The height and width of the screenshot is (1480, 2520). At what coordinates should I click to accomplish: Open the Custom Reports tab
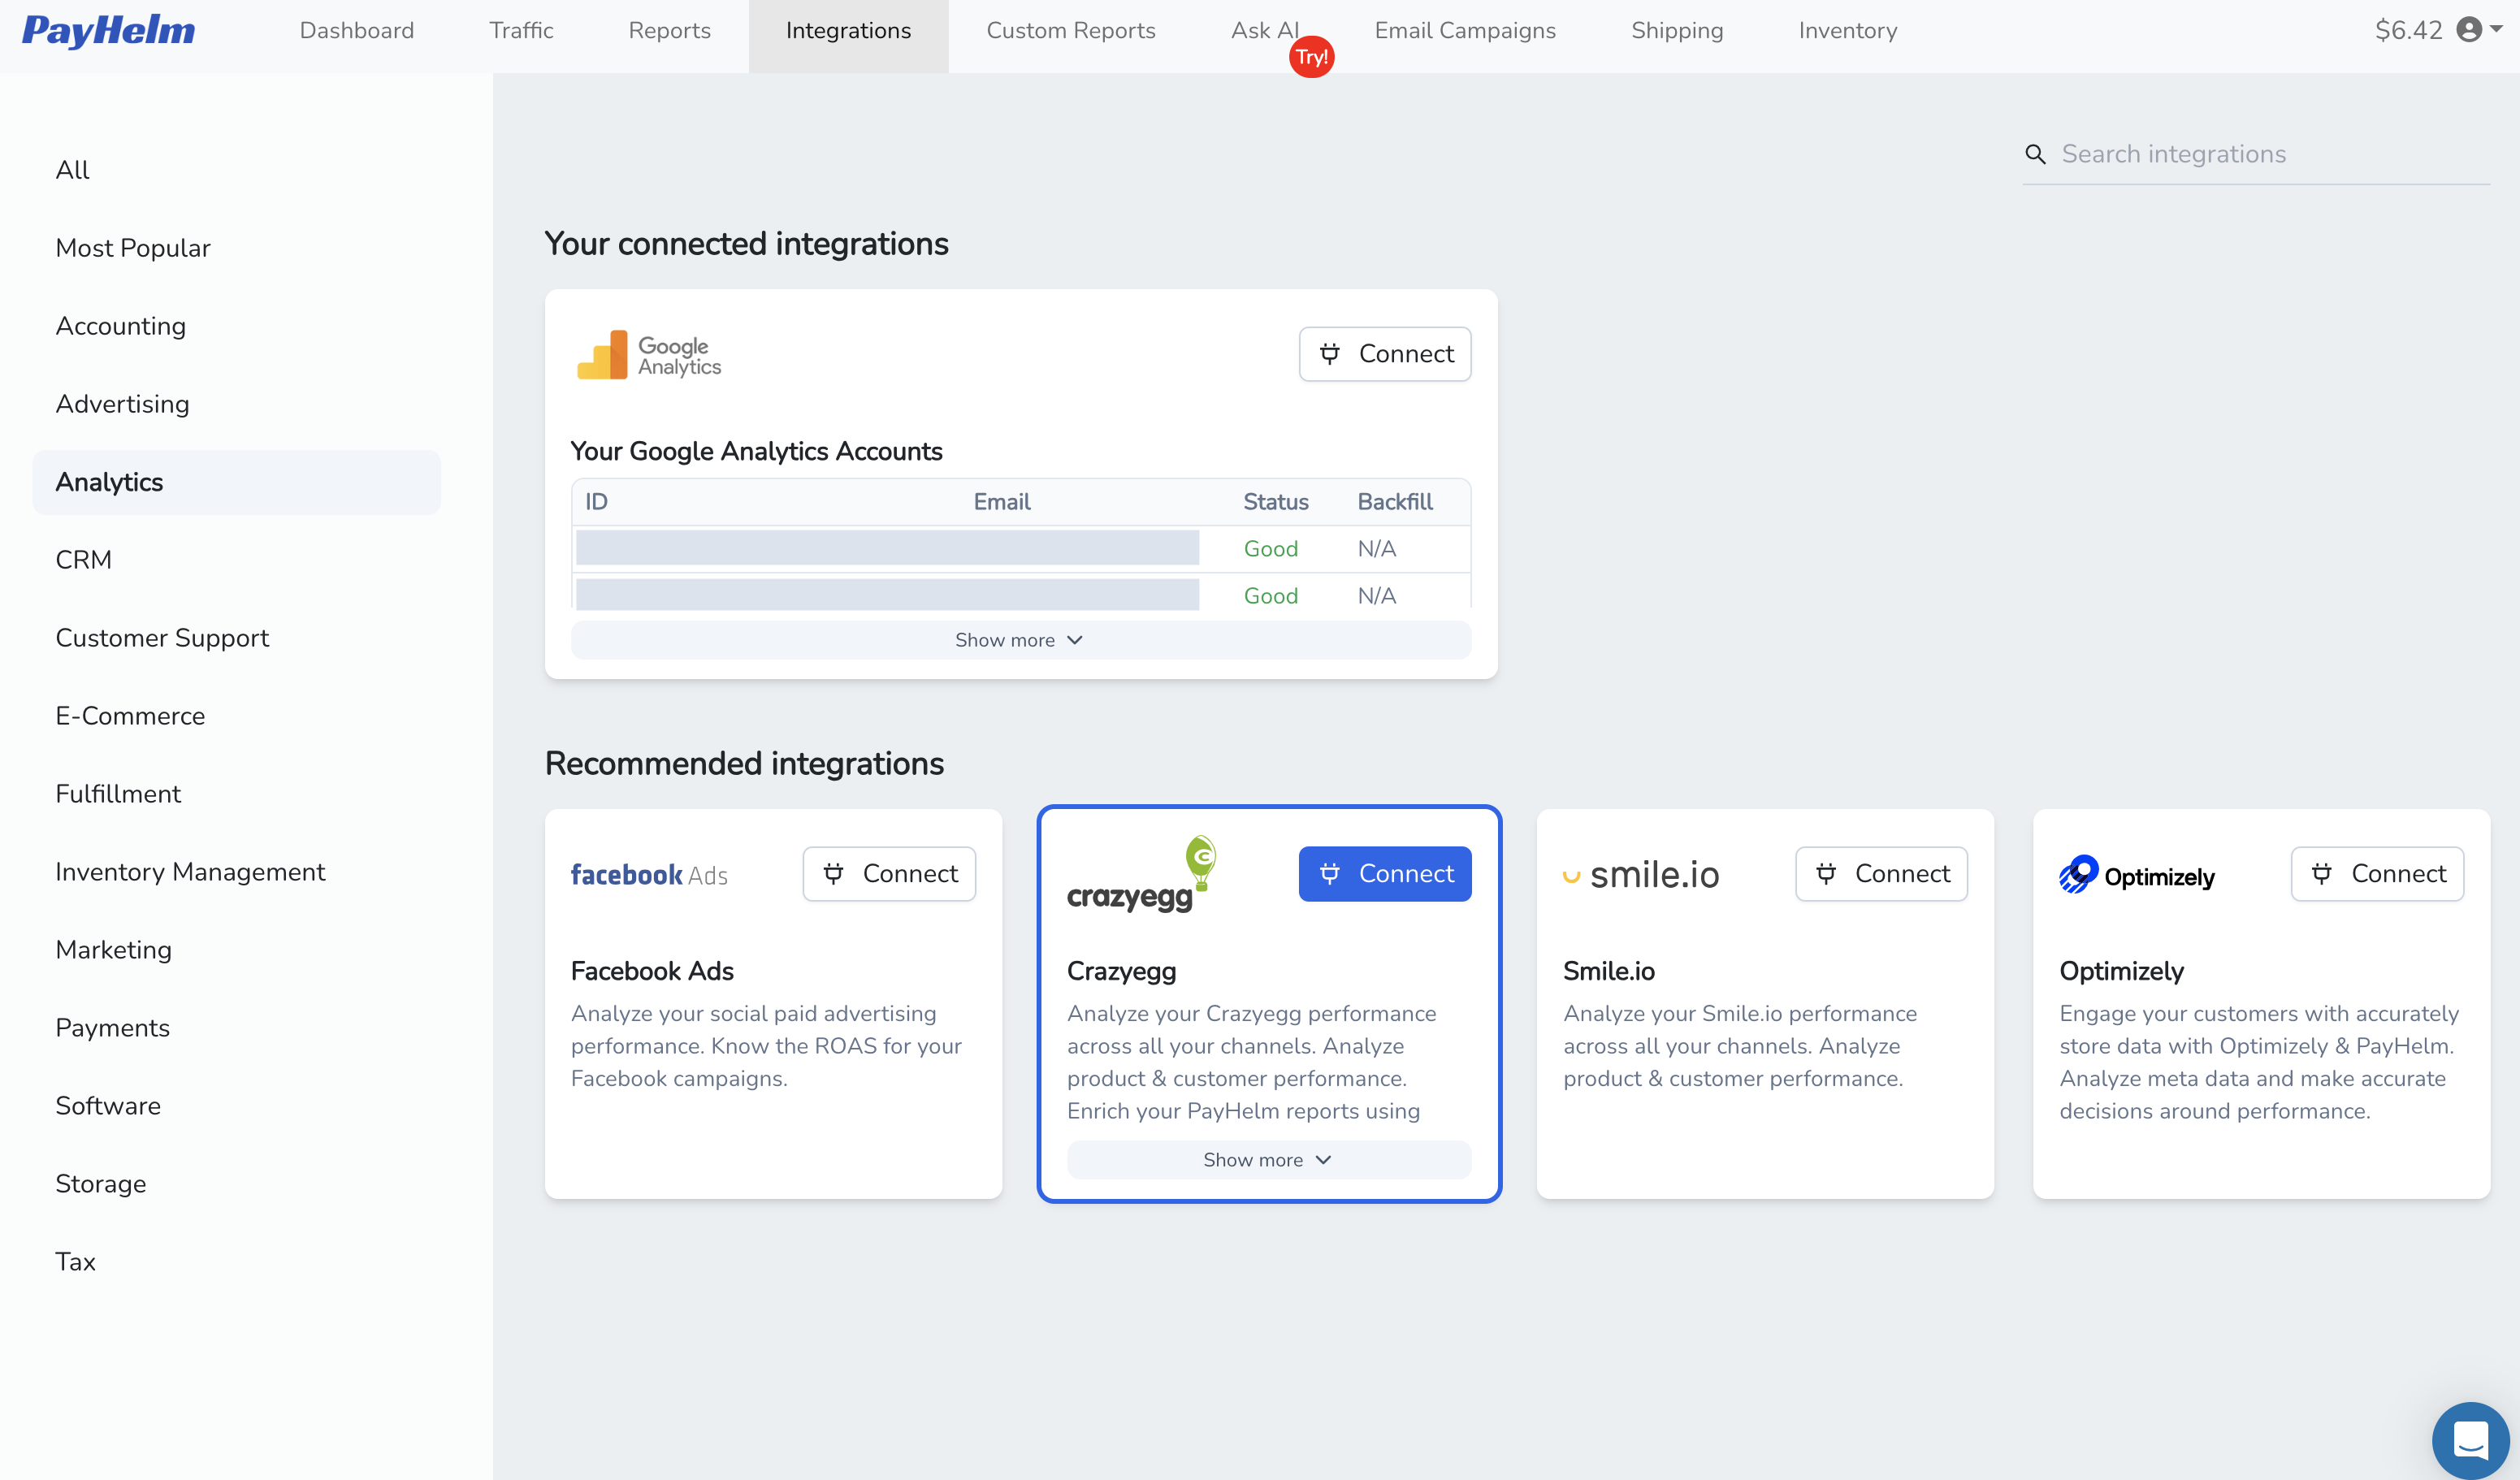(1070, 31)
